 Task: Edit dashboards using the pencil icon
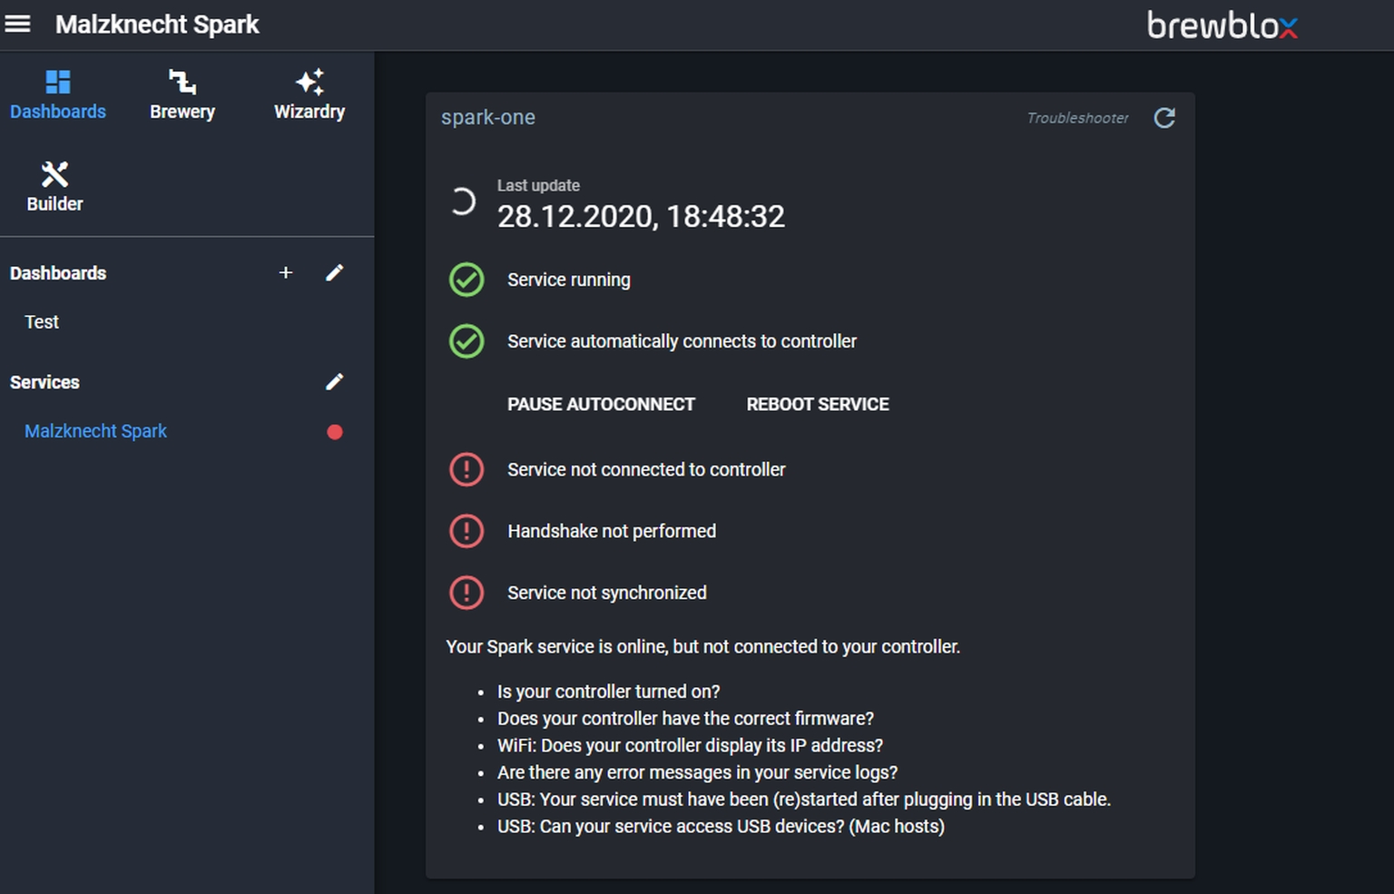coord(335,273)
